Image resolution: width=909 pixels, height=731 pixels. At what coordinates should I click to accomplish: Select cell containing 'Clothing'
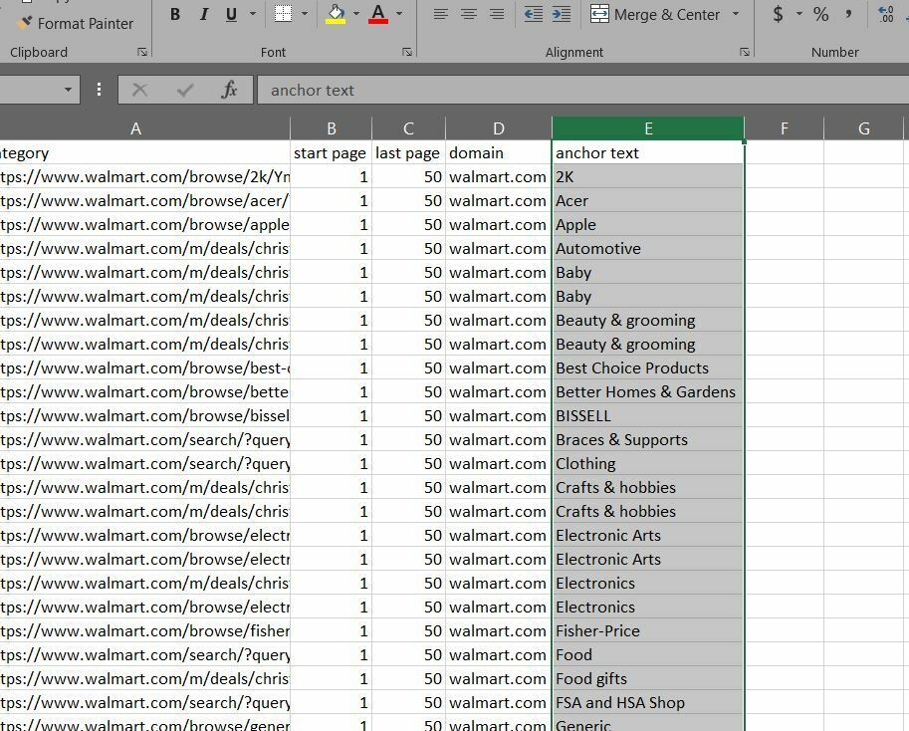tap(648, 463)
